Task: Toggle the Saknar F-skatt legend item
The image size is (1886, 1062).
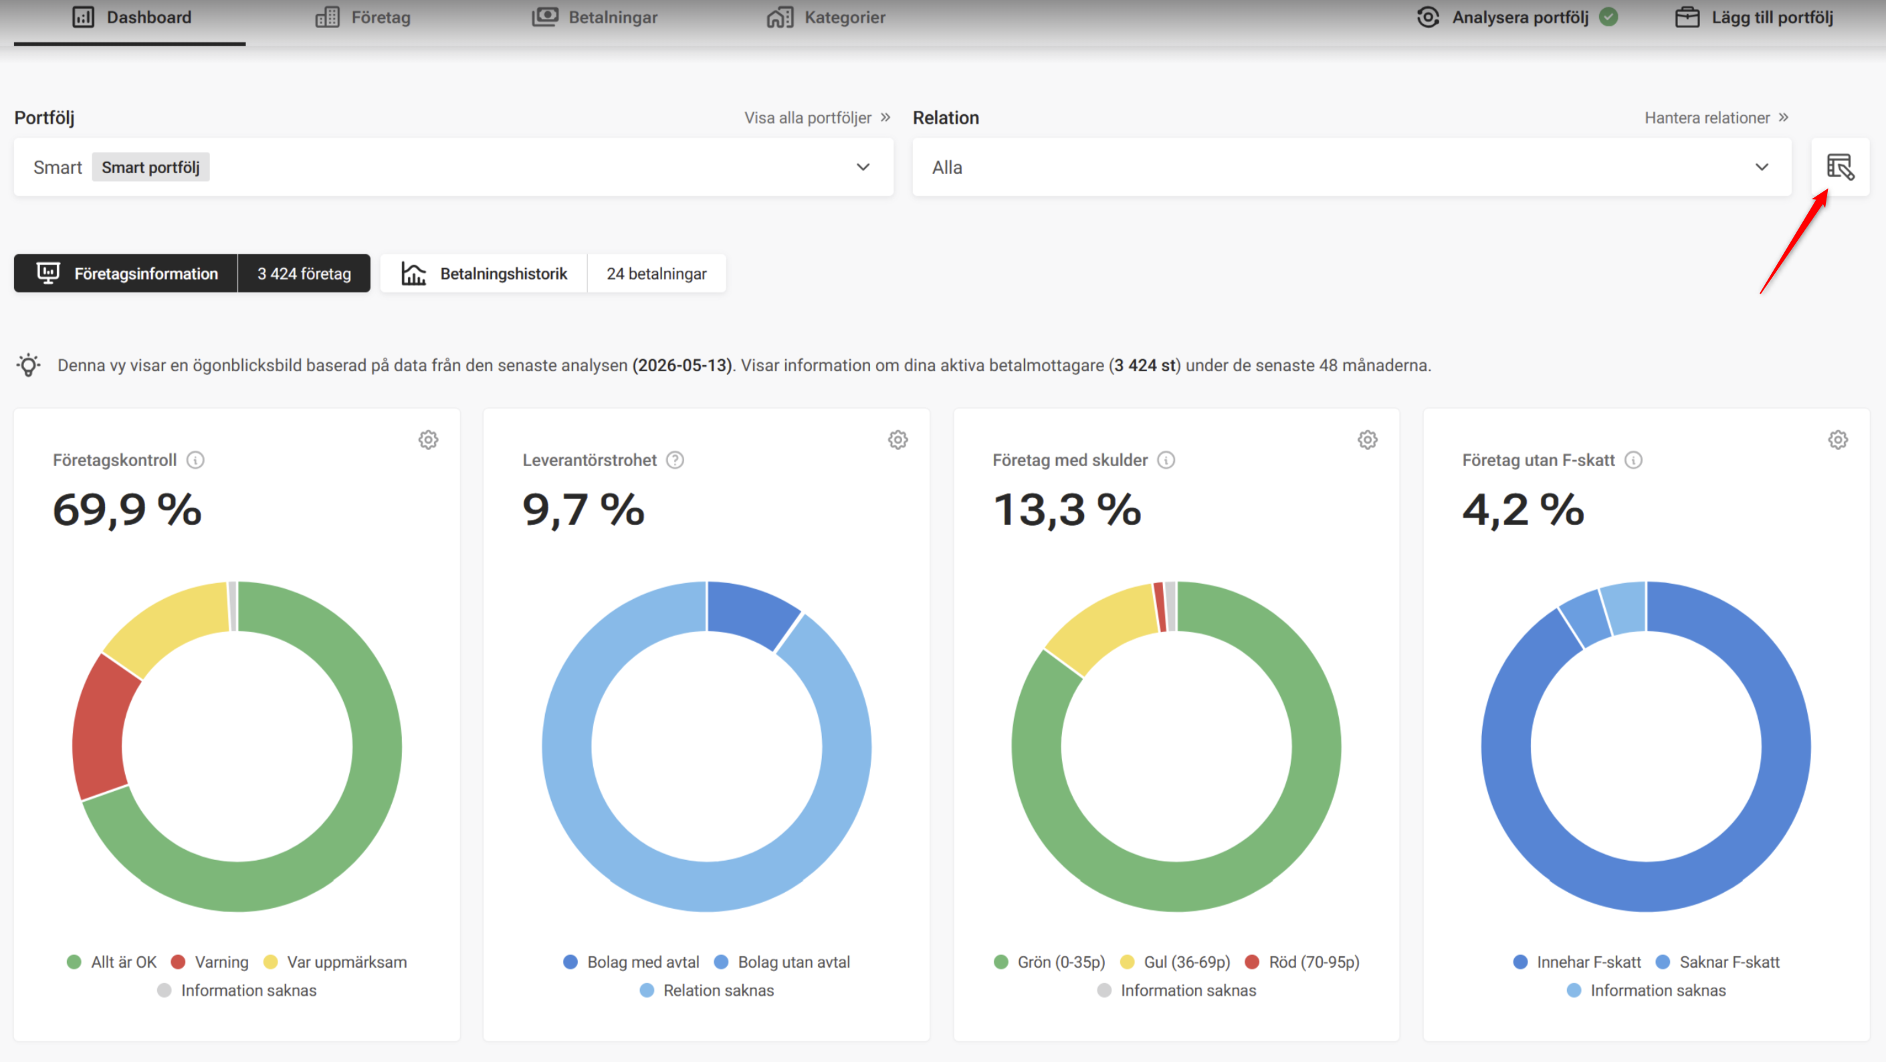Action: [1717, 962]
